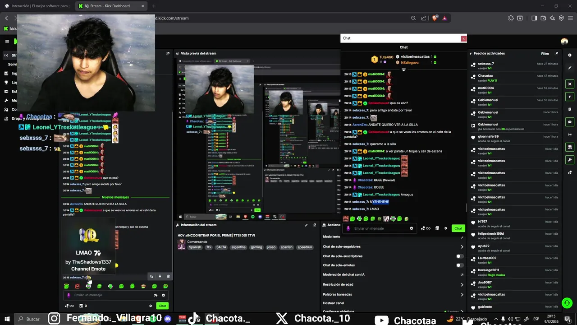The height and width of the screenshot is (325, 577).
Task: Open the dashboard hamburger menu
Action: coord(7,42)
